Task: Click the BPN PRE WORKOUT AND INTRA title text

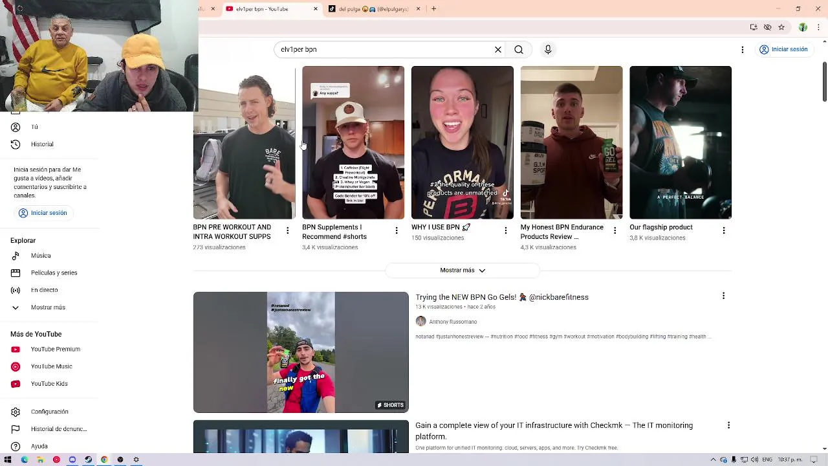Action: click(232, 232)
